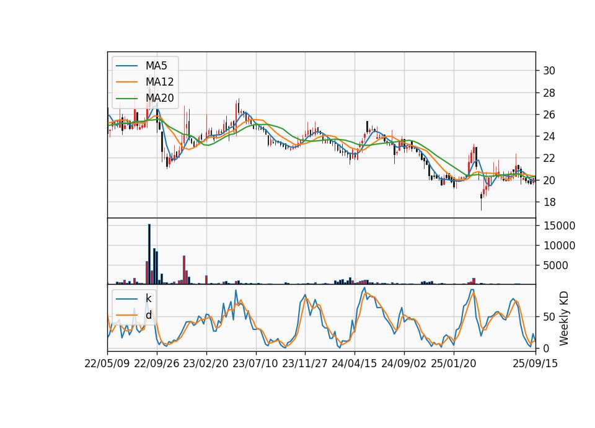Click the green MA20 legend line sample

pos(126,98)
